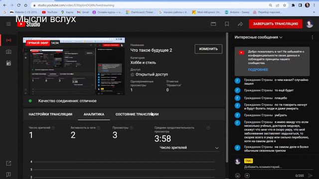
Task: Open the account avatar in Studio header
Action: click(310, 24)
